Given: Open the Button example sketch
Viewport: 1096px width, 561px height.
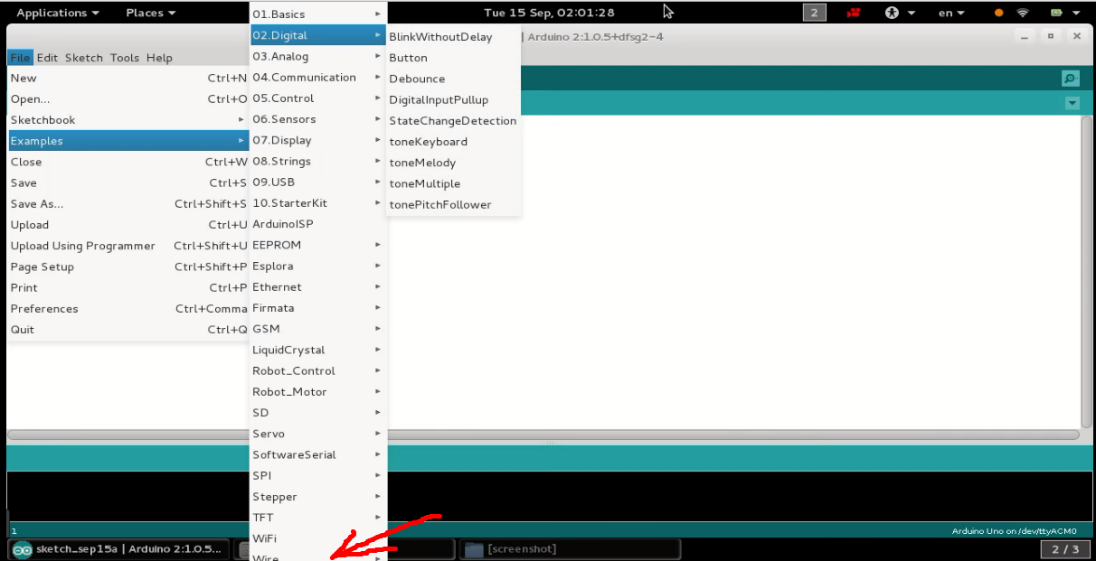Looking at the screenshot, I should click(x=454, y=58).
